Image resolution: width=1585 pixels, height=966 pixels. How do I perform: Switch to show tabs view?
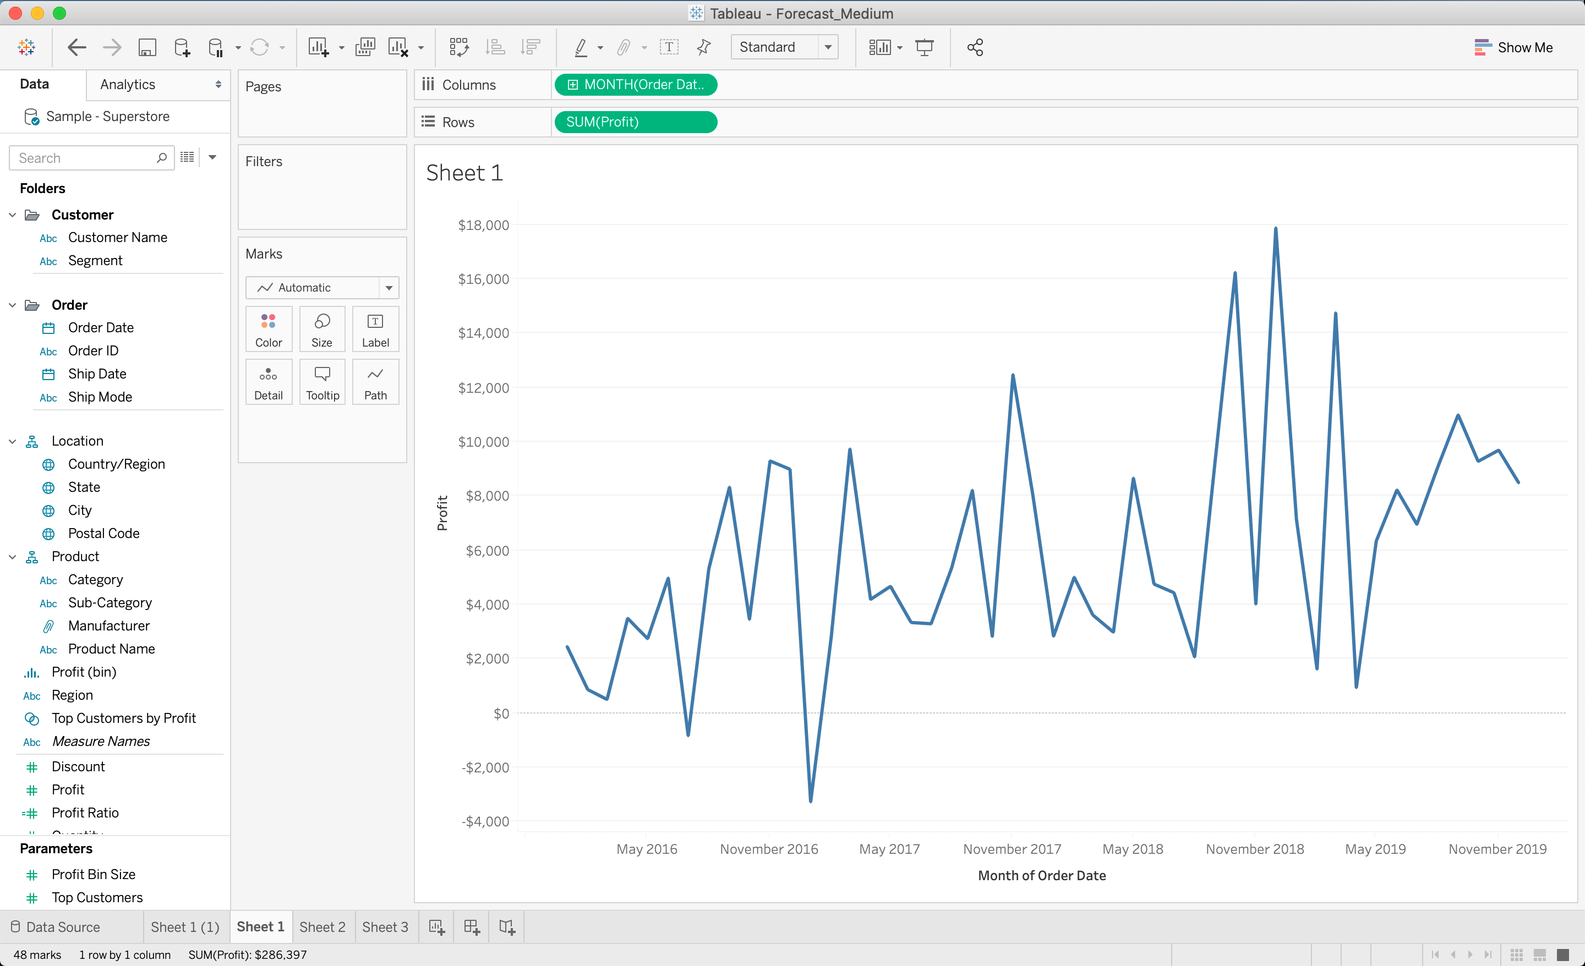click(x=1562, y=954)
